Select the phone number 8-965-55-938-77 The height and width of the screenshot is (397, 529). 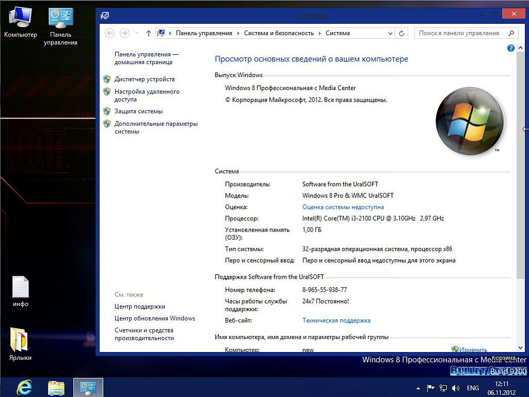tap(324, 289)
